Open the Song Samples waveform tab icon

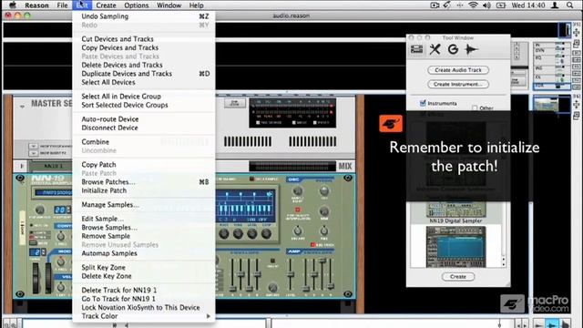pyautogui.click(x=471, y=49)
